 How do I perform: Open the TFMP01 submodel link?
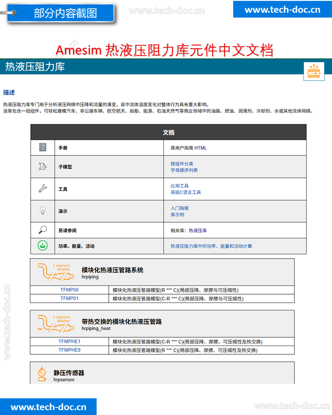click(x=69, y=298)
